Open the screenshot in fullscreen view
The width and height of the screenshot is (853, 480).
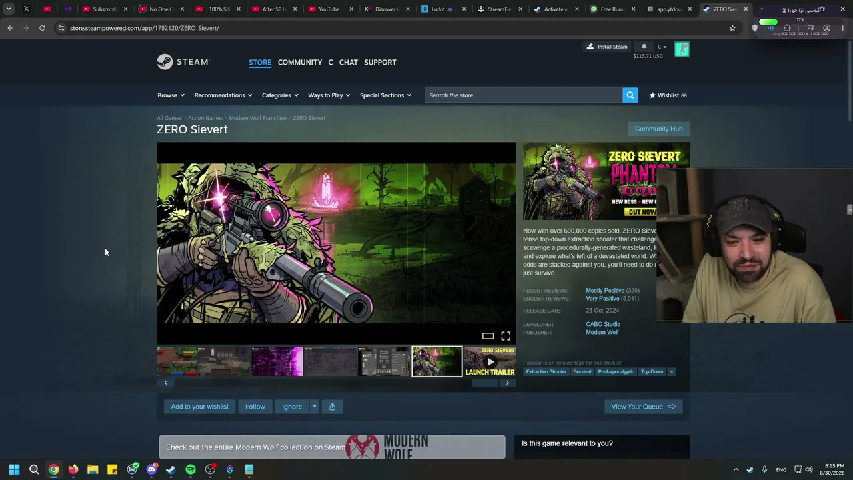506,336
